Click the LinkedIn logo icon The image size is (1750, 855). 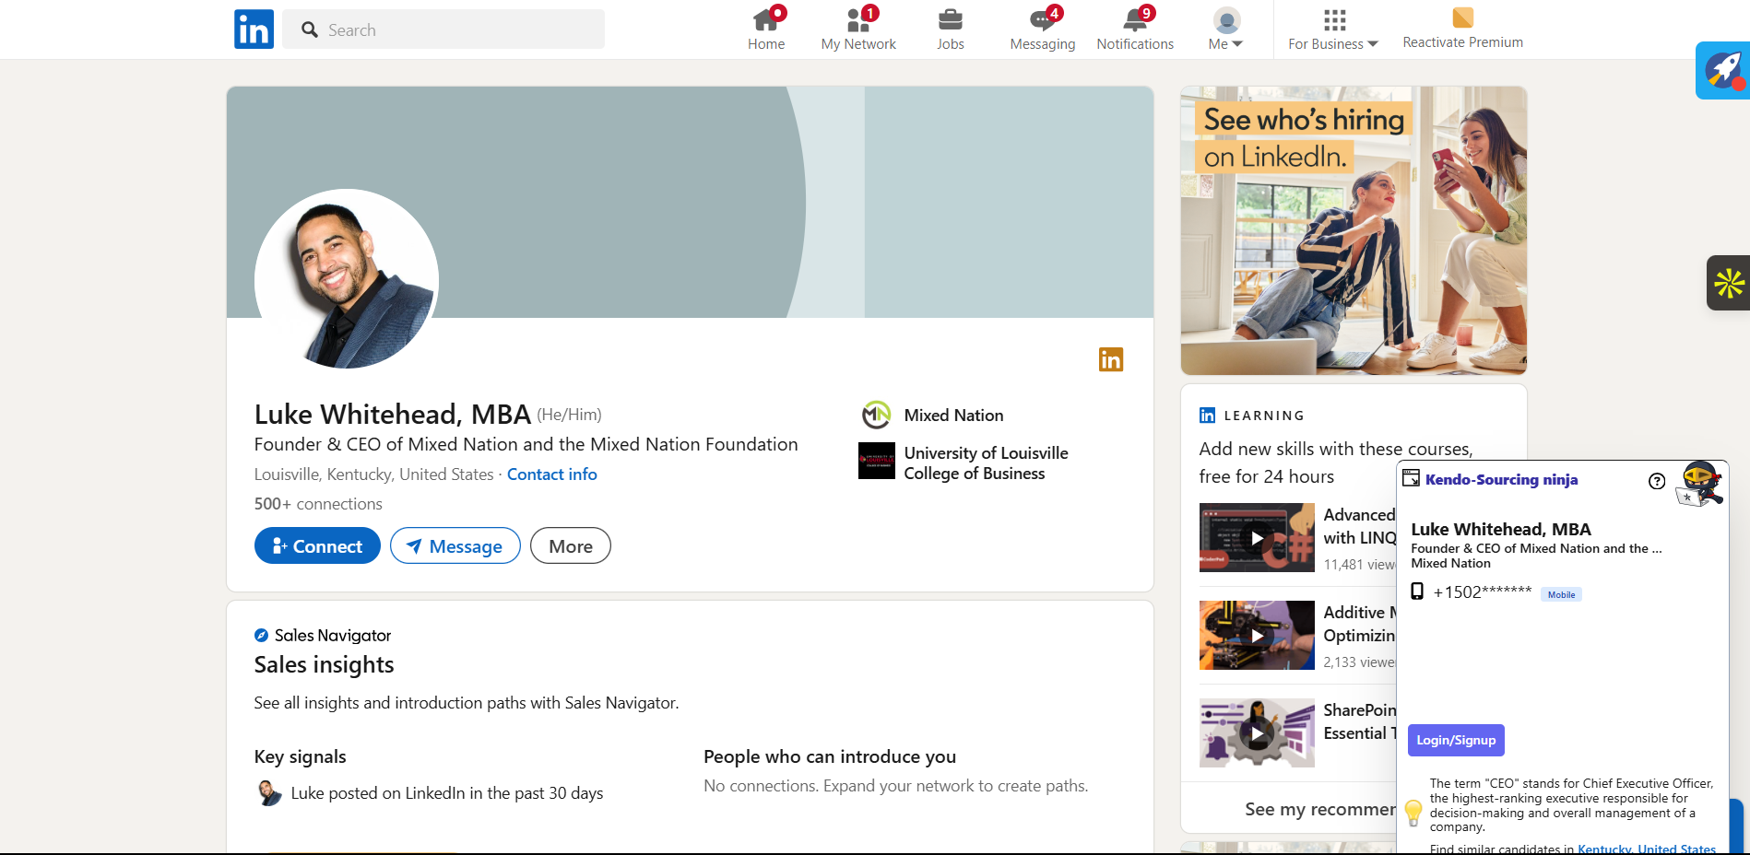(254, 29)
